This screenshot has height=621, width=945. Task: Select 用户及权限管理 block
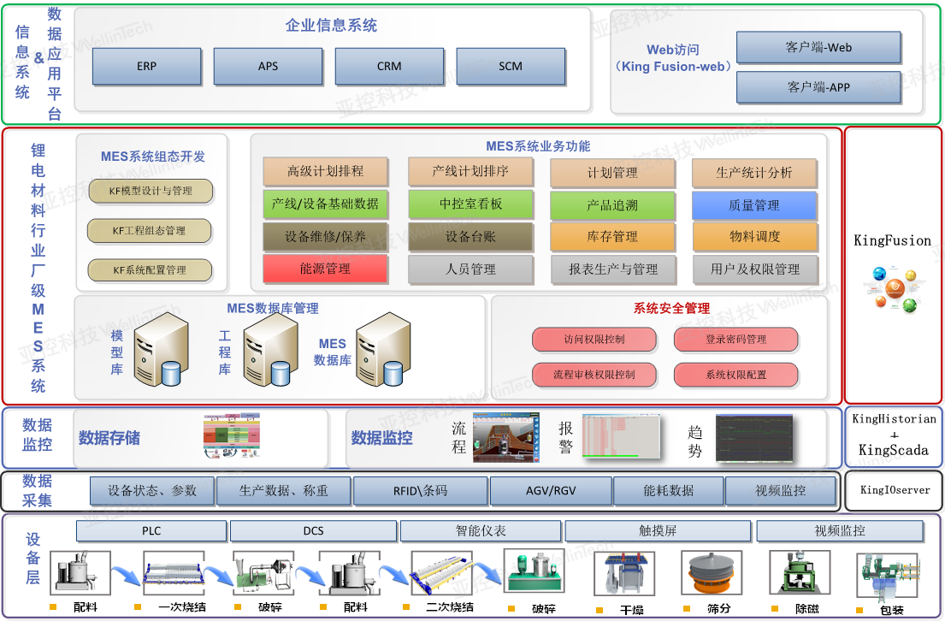pos(755,269)
